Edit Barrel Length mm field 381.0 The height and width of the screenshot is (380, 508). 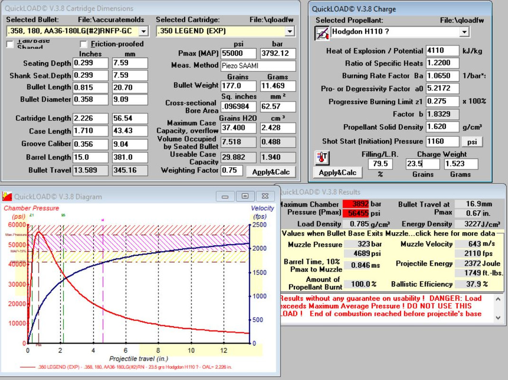tap(130, 157)
